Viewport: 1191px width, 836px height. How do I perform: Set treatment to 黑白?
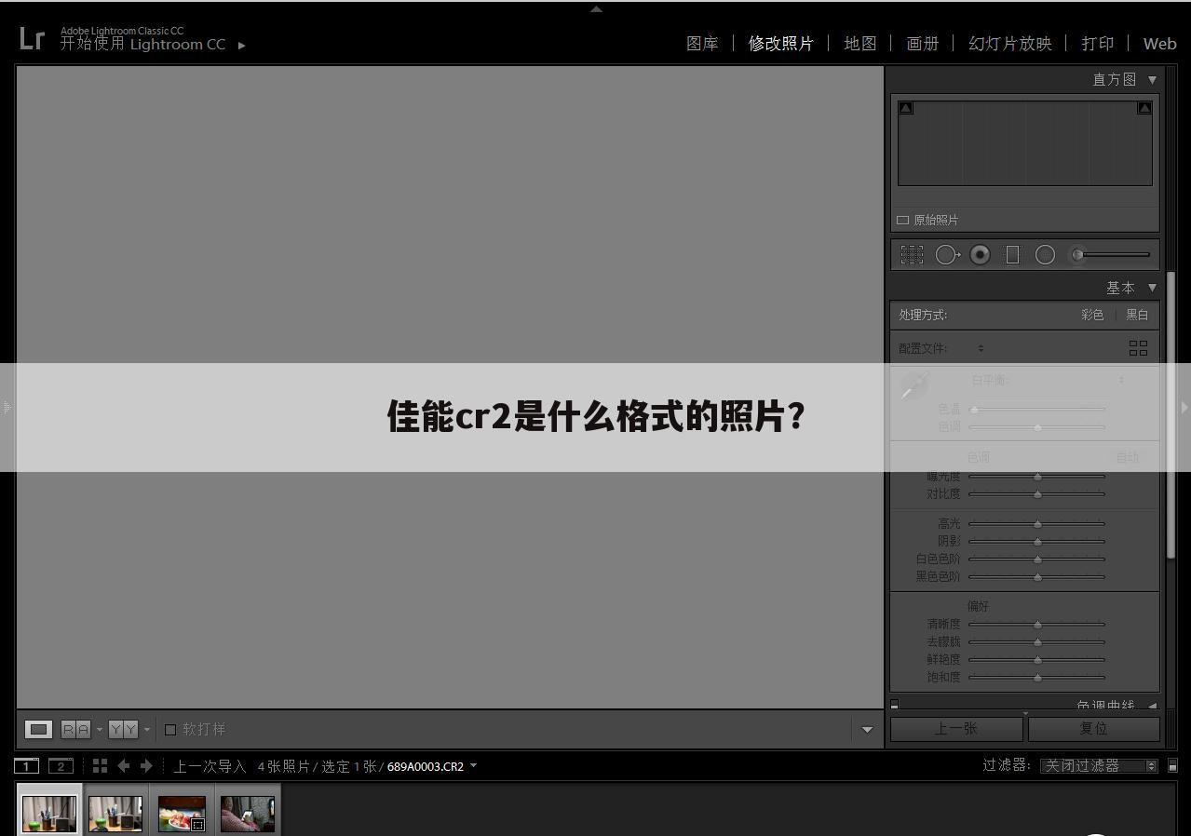click(x=1137, y=315)
